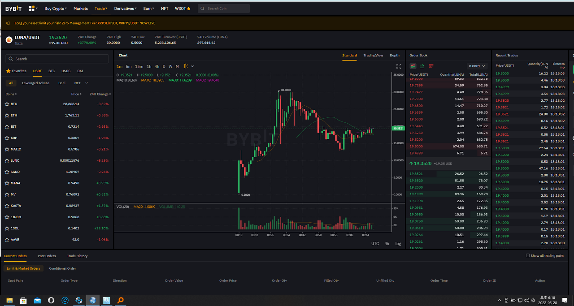This screenshot has width=574, height=306.
Task: Sort coin list by Coins column
Action: [x=11, y=94]
